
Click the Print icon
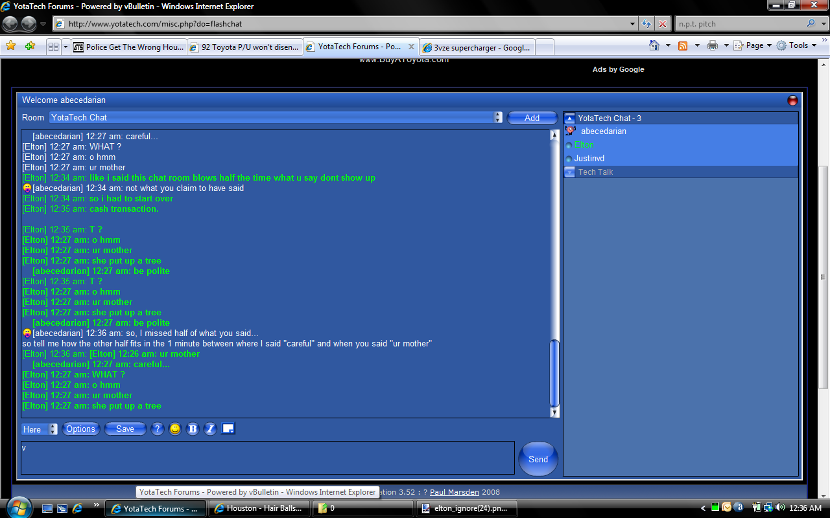(x=713, y=45)
